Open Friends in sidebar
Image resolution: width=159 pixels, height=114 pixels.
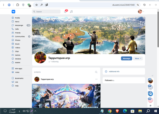tap(18, 33)
